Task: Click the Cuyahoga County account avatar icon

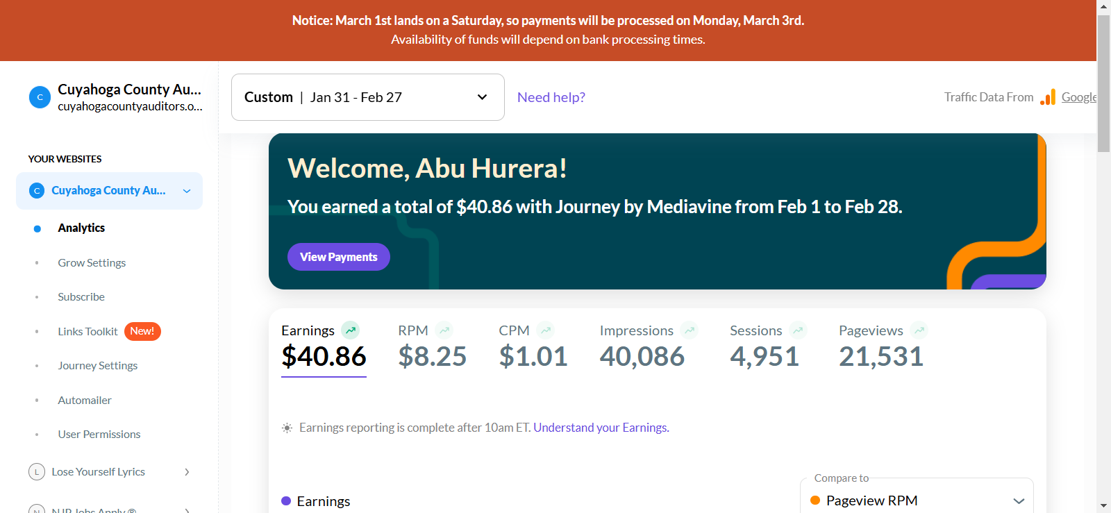Action: tap(40, 97)
